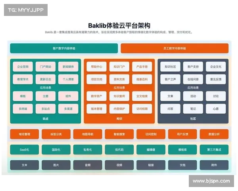Select the 个人博客 box
Image resolution: width=238 pixels, height=191 pixels.
(x=68, y=79)
